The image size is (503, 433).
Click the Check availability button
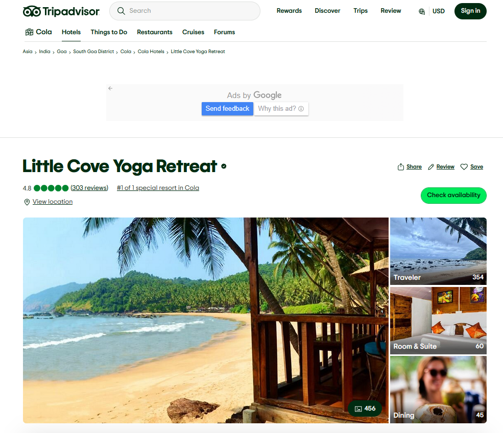(x=453, y=196)
